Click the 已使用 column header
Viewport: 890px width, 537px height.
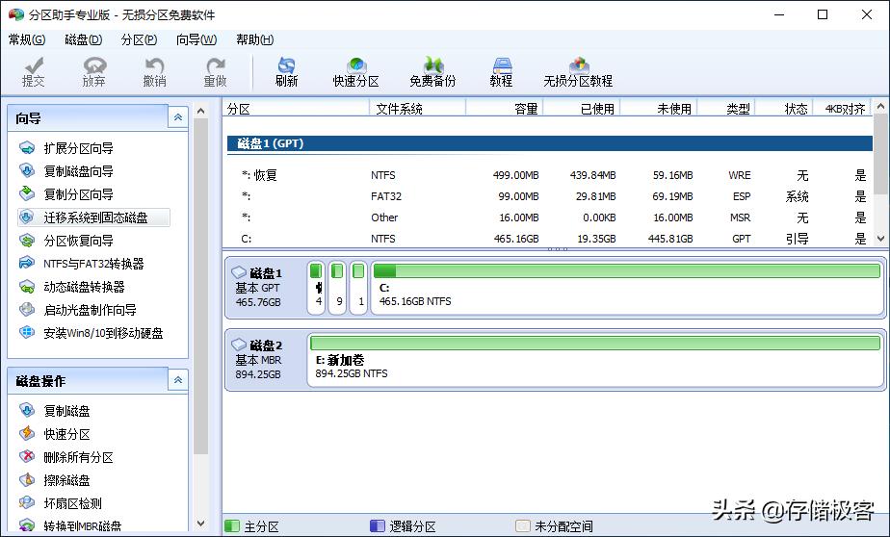[582, 109]
